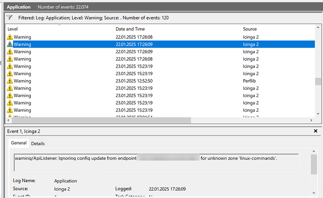Click inside the warning/ApiListener message box
The height and width of the screenshot is (198, 323).
tap(156, 163)
